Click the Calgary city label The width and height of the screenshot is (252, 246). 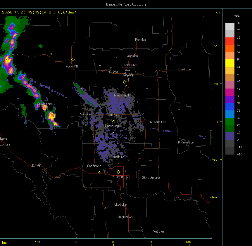pos(117,176)
